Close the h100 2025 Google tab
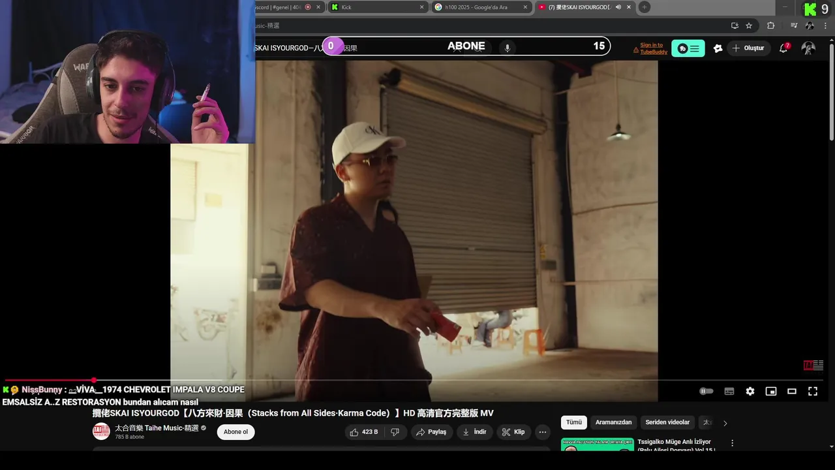 525,7
